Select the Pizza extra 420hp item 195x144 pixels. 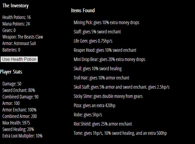94,105
